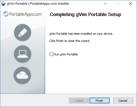Click the greyed-out maximize window button
The image size is (137, 107).
click(118, 4)
